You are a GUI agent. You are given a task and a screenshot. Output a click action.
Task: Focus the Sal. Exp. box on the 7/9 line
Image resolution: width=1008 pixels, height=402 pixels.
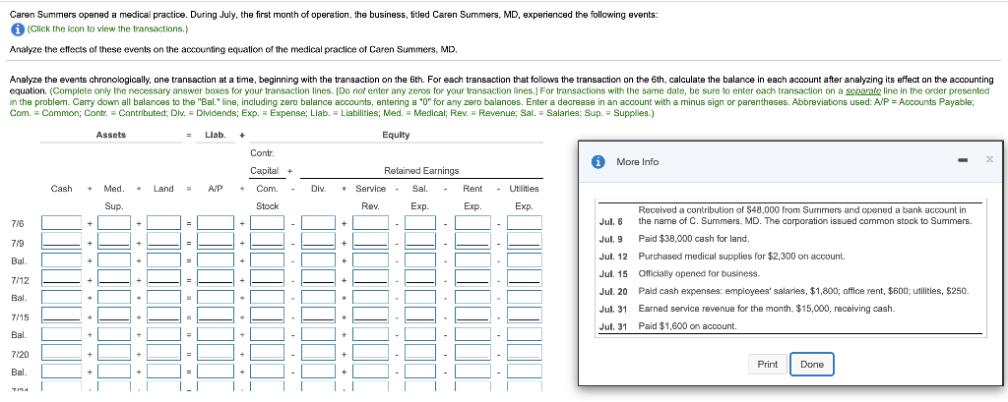tap(421, 242)
